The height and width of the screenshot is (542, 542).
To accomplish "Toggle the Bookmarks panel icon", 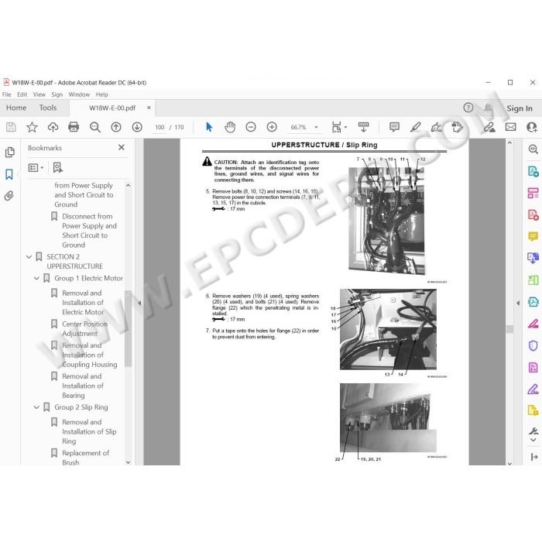I will coord(9,174).
